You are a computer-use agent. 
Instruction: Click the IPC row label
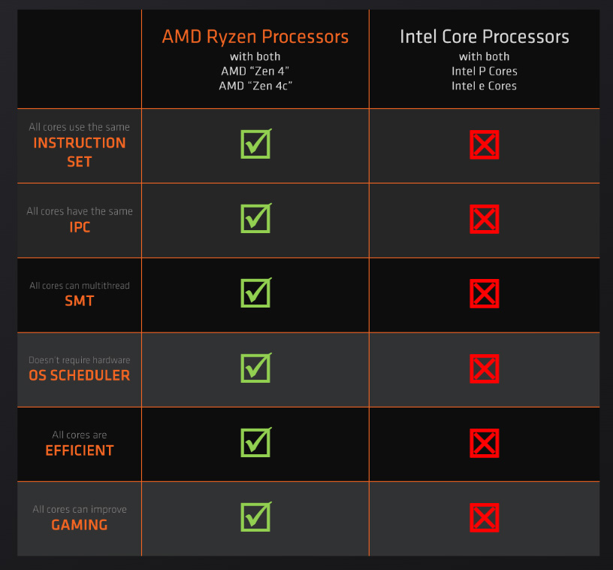pos(80,227)
